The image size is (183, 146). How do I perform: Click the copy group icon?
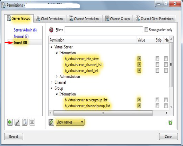pos(25,122)
